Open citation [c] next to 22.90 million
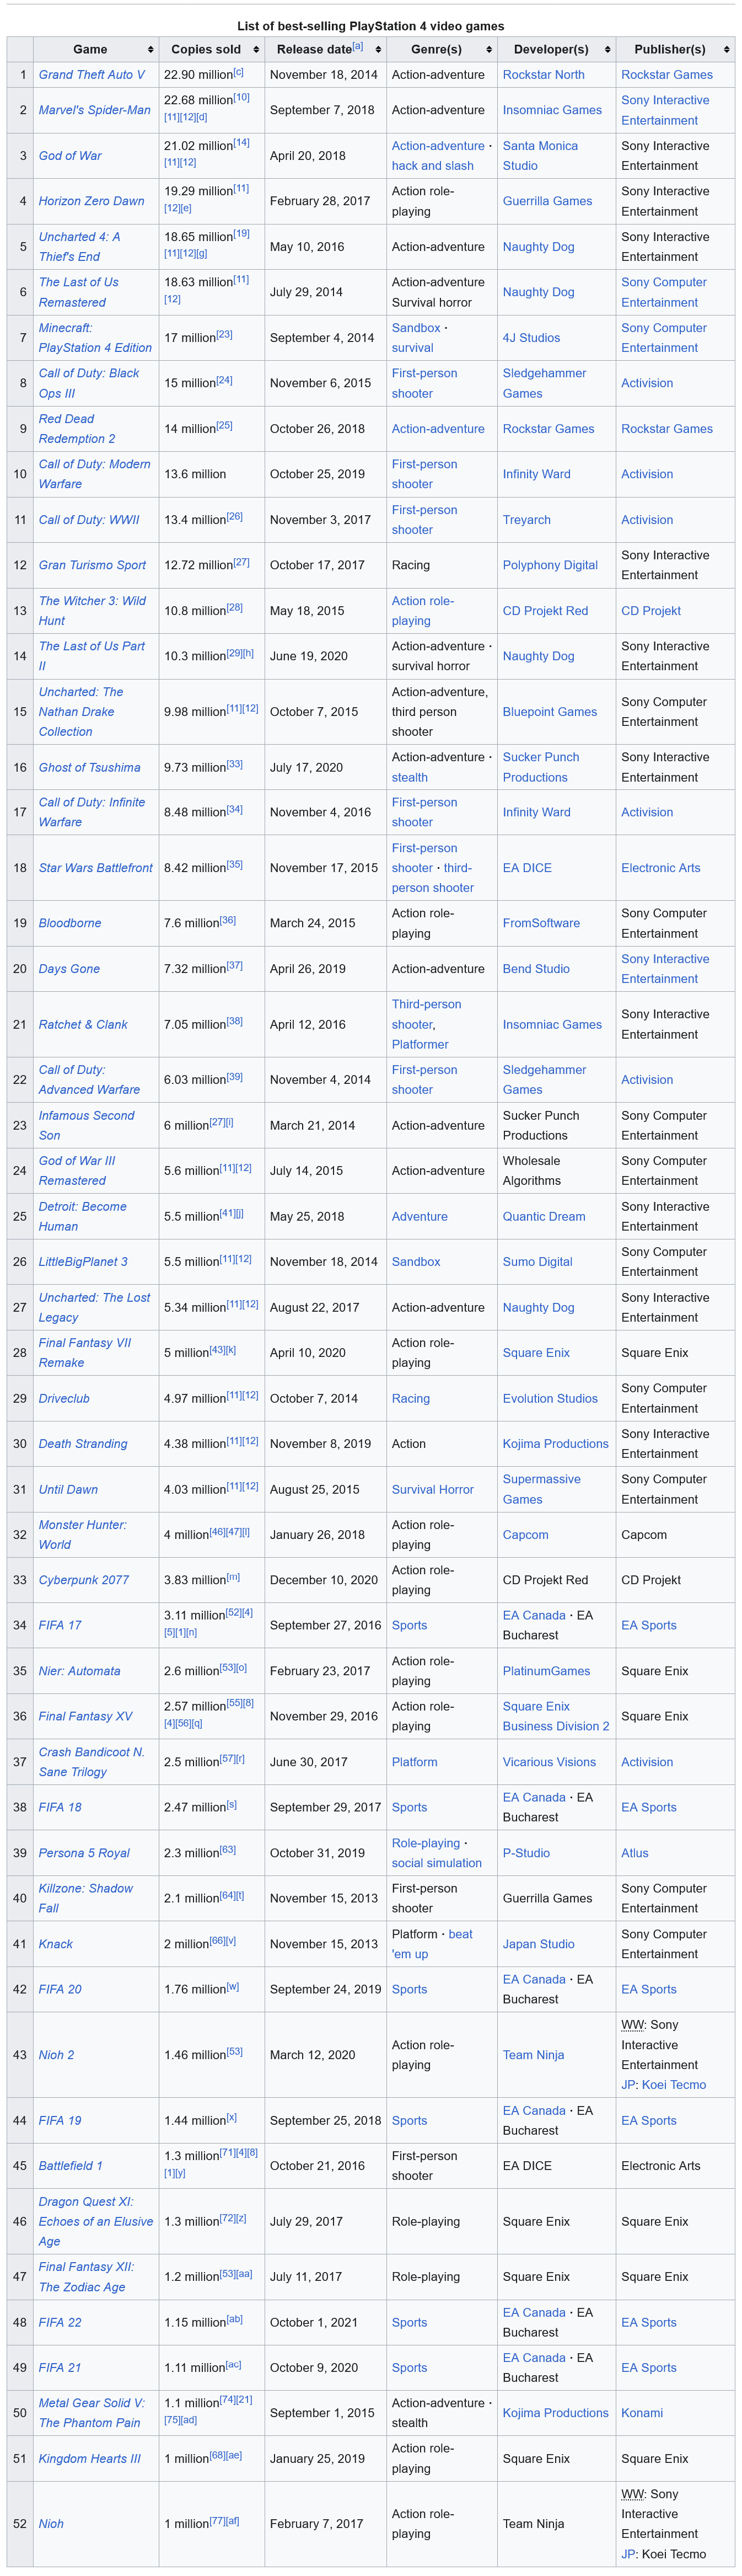742x2576 pixels. (238, 72)
